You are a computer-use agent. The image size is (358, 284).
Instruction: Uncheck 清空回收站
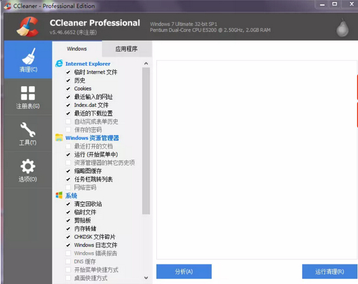(x=68, y=204)
